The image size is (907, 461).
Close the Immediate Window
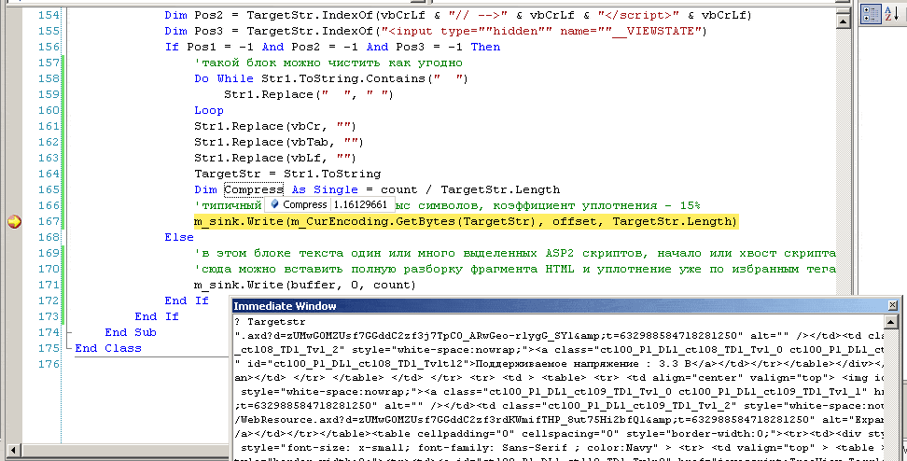(x=893, y=305)
